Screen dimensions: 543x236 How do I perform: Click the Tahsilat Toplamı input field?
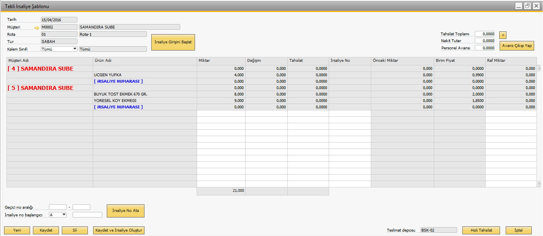click(484, 34)
